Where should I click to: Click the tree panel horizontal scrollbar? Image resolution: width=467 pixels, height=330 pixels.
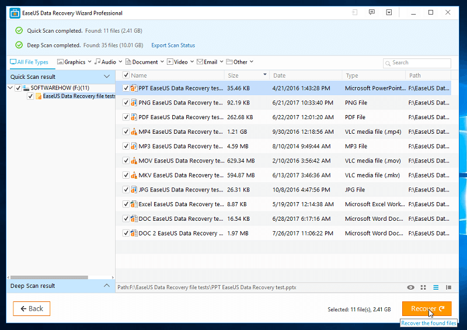click(x=49, y=277)
